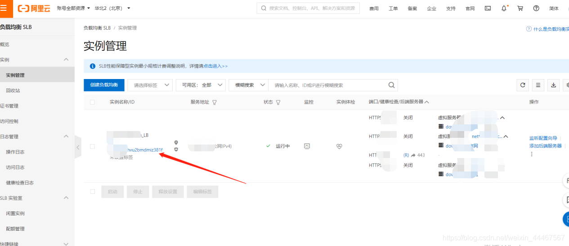
Task: Click the 停止 batch button
Action: click(x=138, y=192)
